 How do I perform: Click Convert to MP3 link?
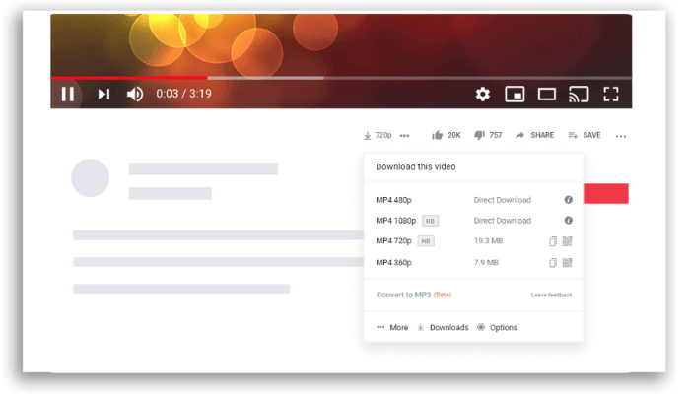point(403,295)
